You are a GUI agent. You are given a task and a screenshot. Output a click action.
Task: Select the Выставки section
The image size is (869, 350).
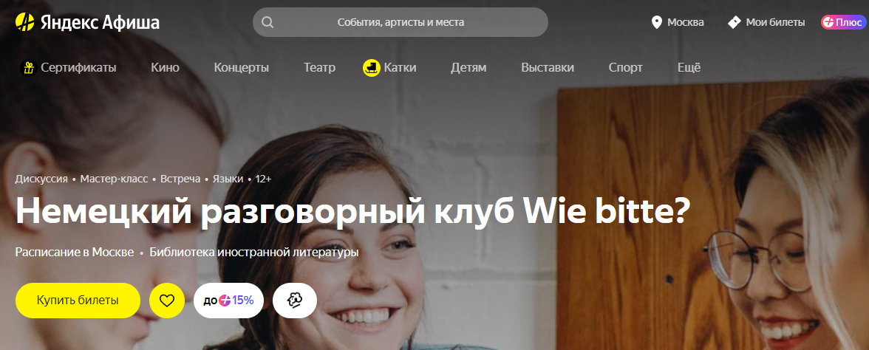click(548, 68)
